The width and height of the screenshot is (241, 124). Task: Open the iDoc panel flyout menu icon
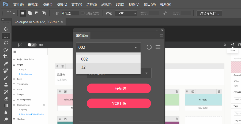pyautogui.click(x=161, y=36)
